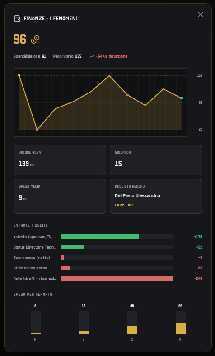Screen dimensions: 215x356
Task: Click the 150 axis label
Action: [x=200, y=75]
